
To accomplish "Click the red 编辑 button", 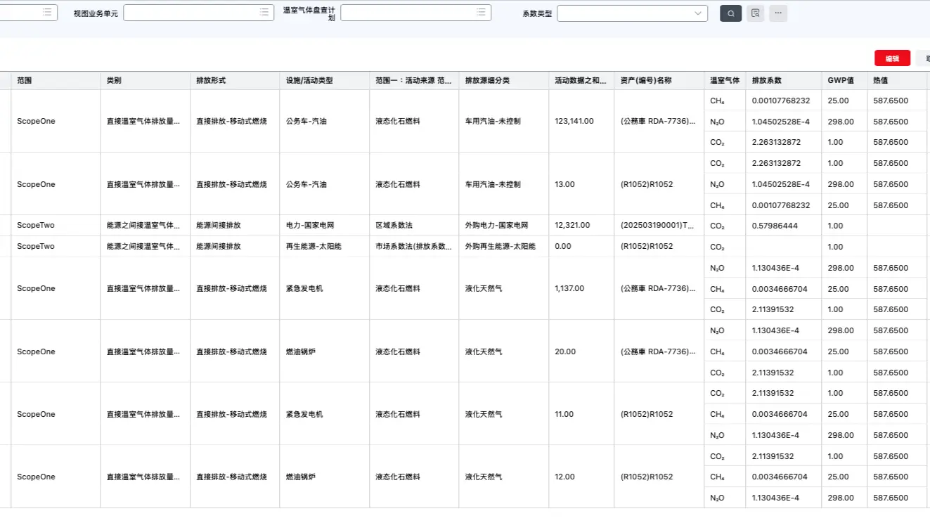I will point(891,58).
